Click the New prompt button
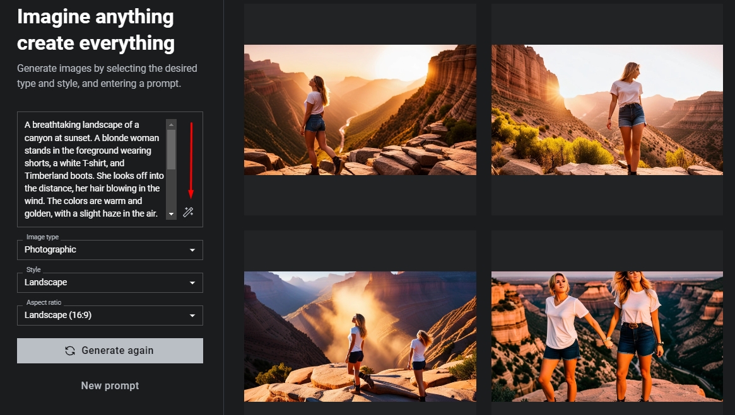The image size is (735, 415). 110,385
